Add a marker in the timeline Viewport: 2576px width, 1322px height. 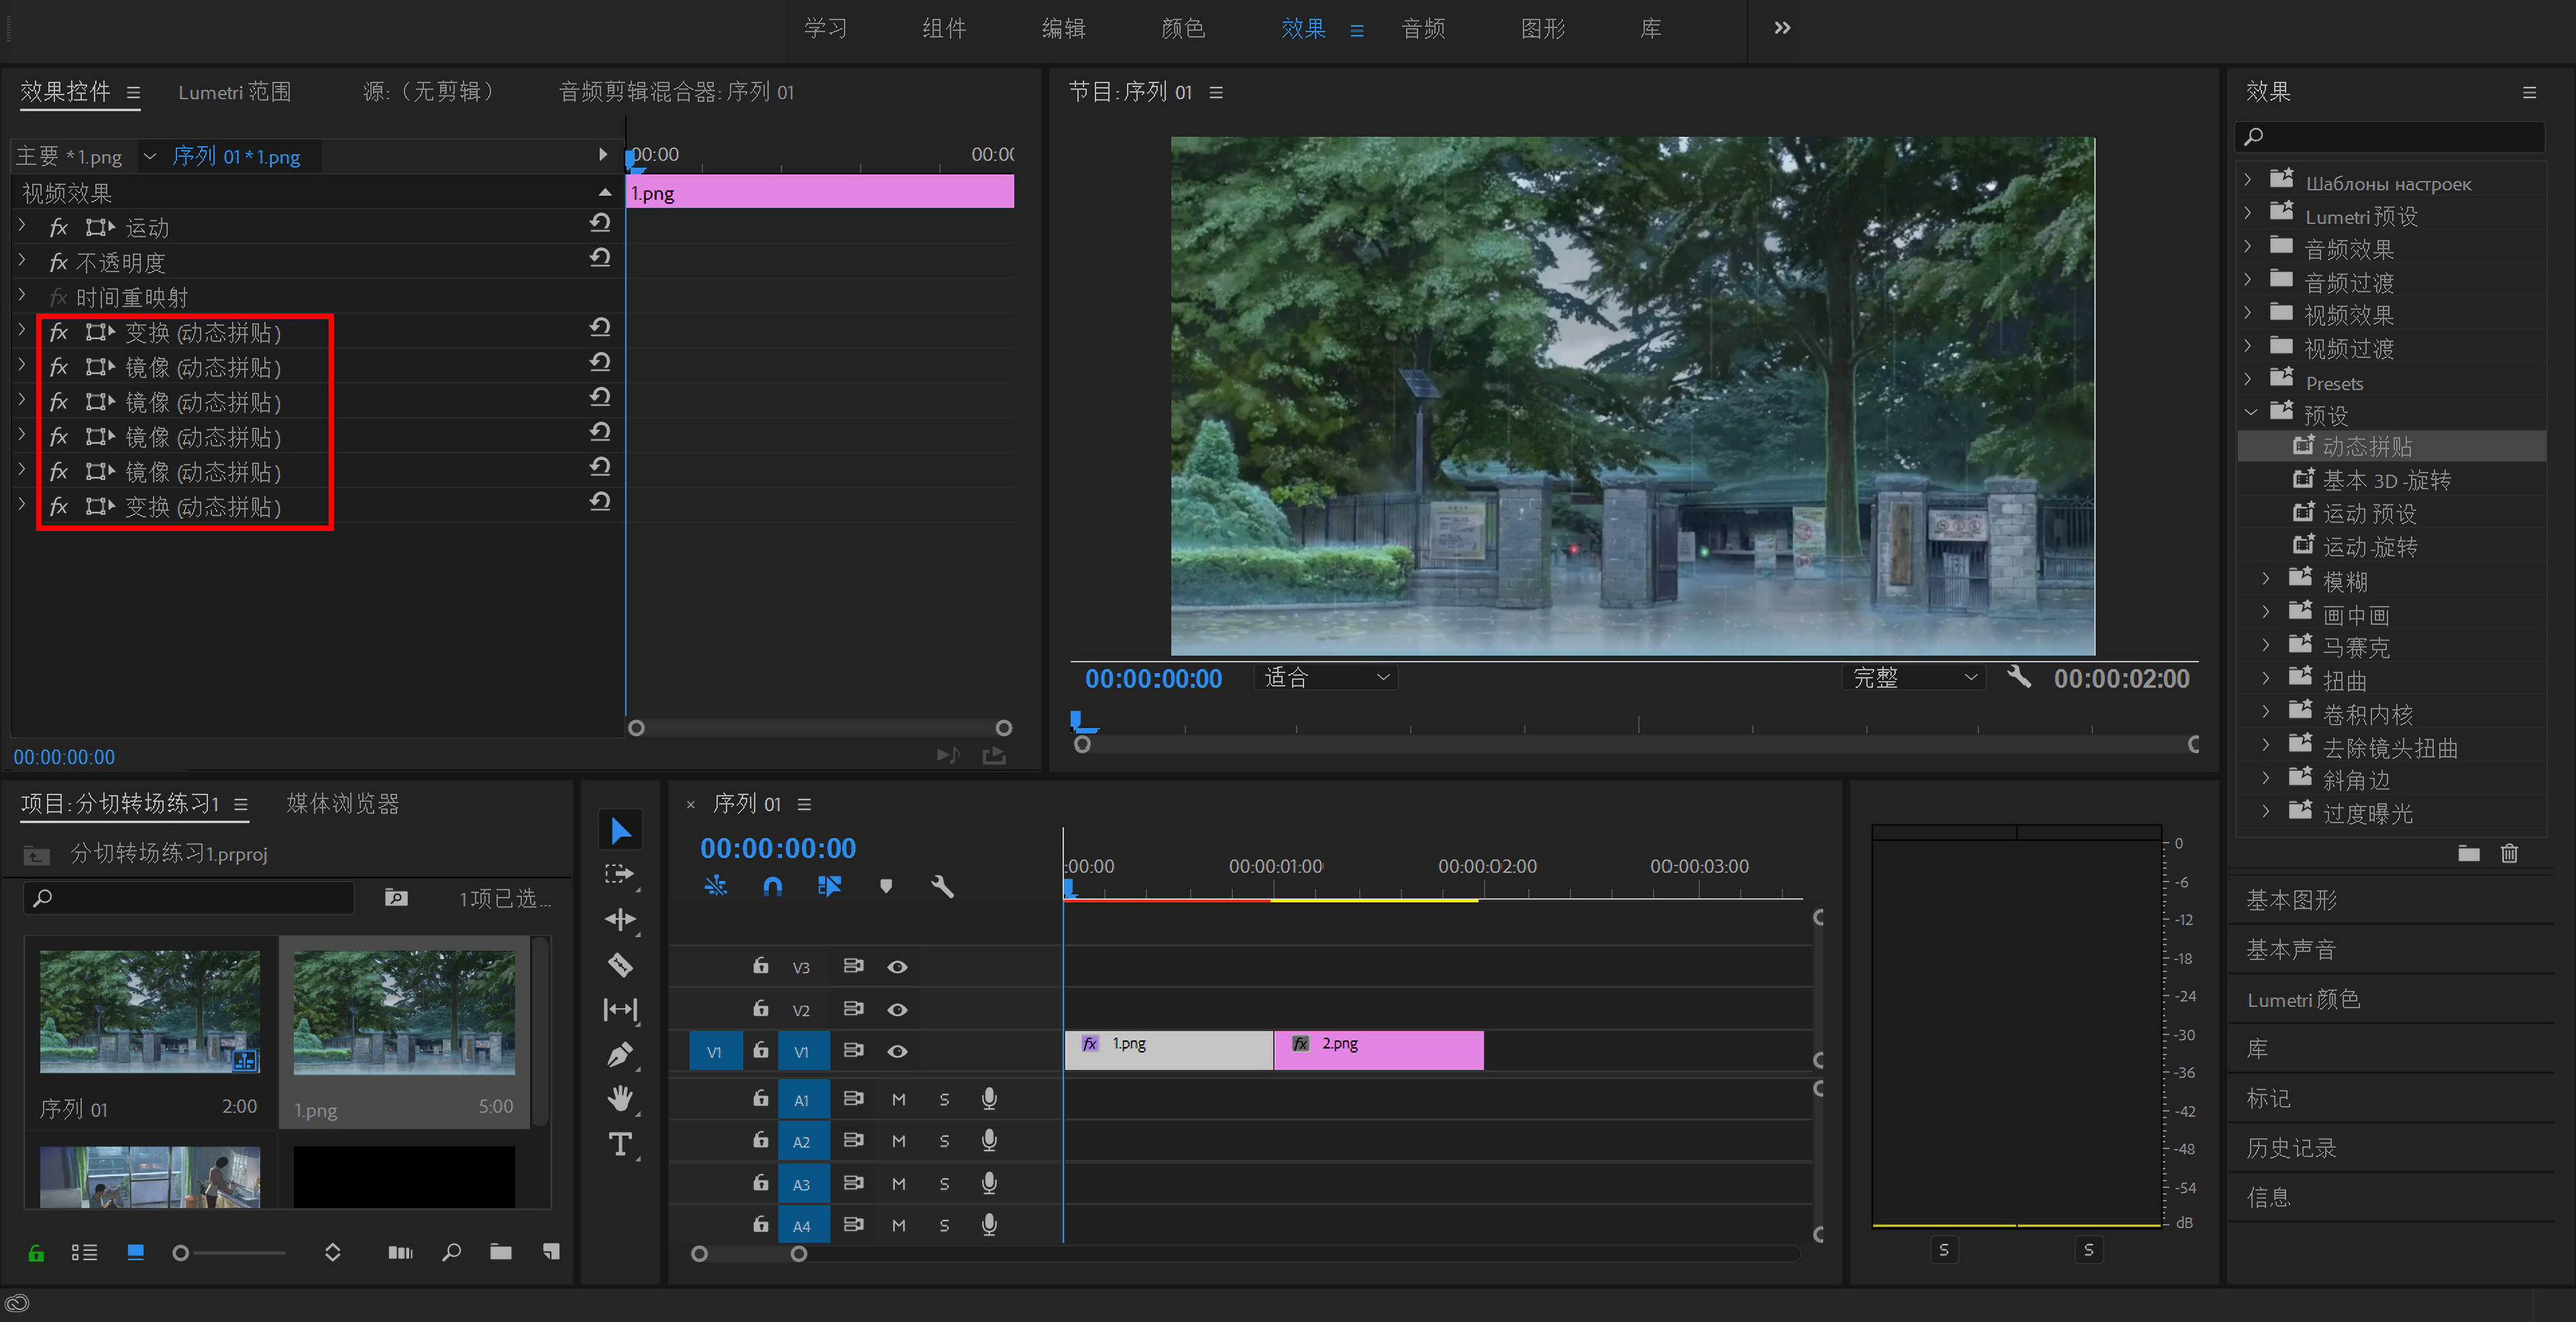coord(886,886)
